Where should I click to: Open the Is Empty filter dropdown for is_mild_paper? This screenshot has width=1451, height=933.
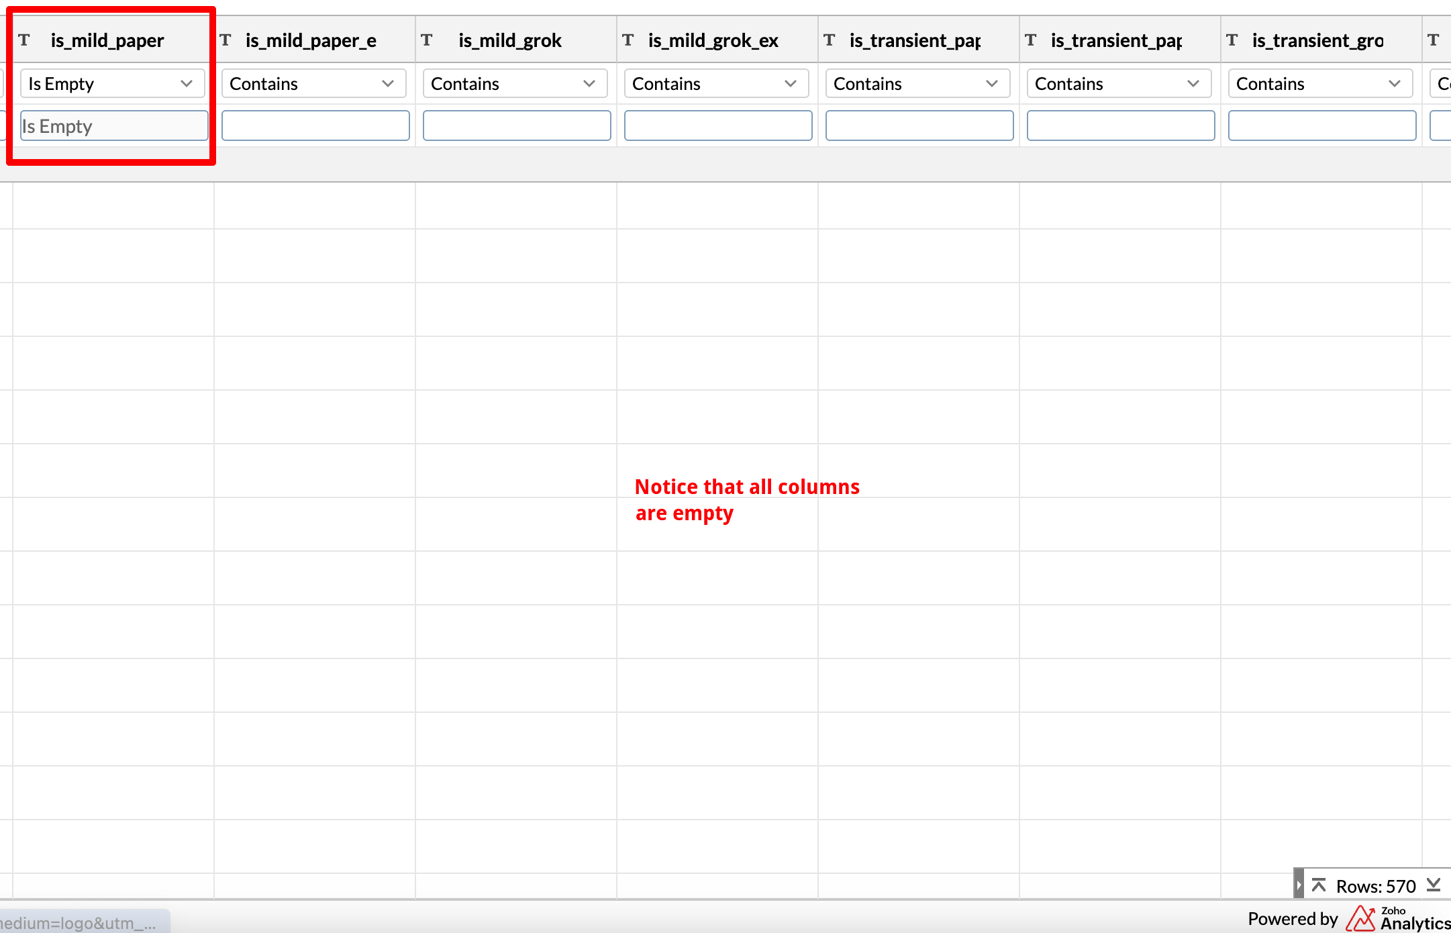click(x=112, y=84)
